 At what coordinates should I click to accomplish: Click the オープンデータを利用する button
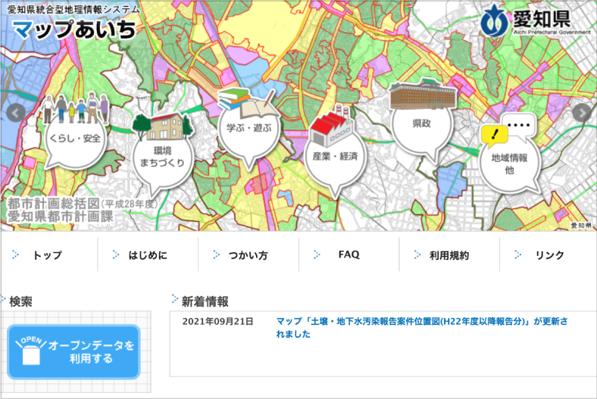[73, 352]
